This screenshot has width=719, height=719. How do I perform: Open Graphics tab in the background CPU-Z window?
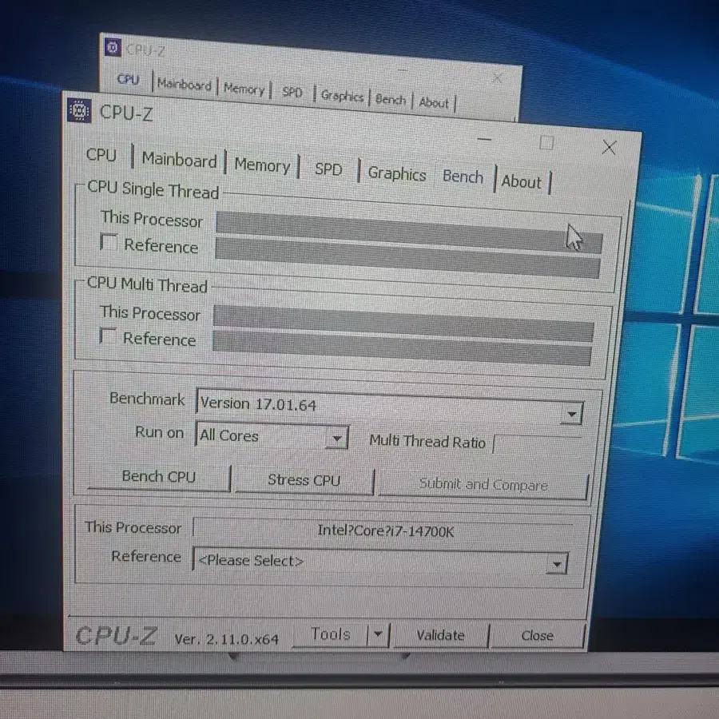coord(343,96)
